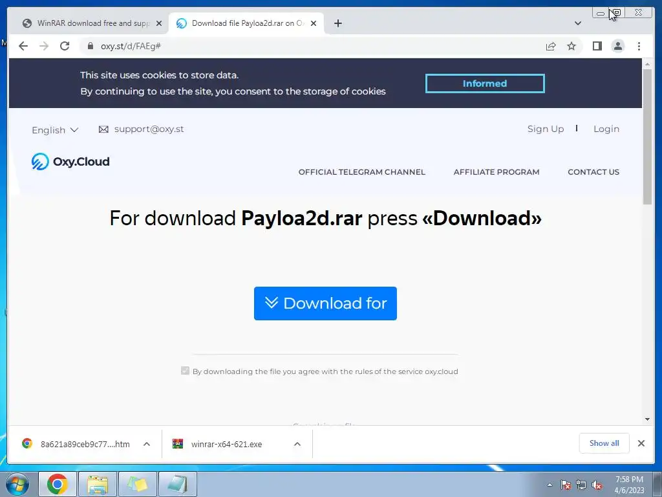Click the envelope icon beside support email
Image resolution: width=662 pixels, height=497 pixels.
click(x=103, y=129)
